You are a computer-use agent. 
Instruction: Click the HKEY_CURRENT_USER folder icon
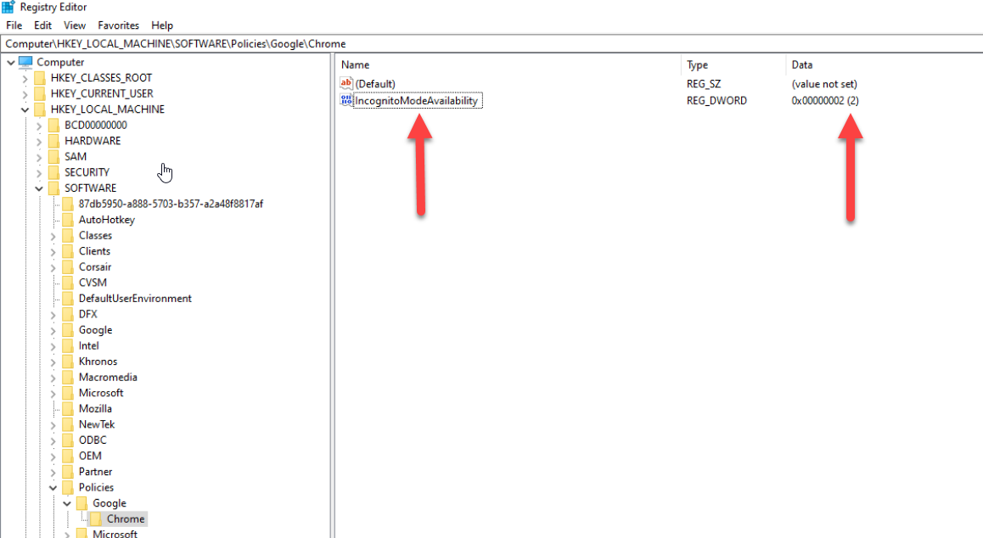click(40, 93)
